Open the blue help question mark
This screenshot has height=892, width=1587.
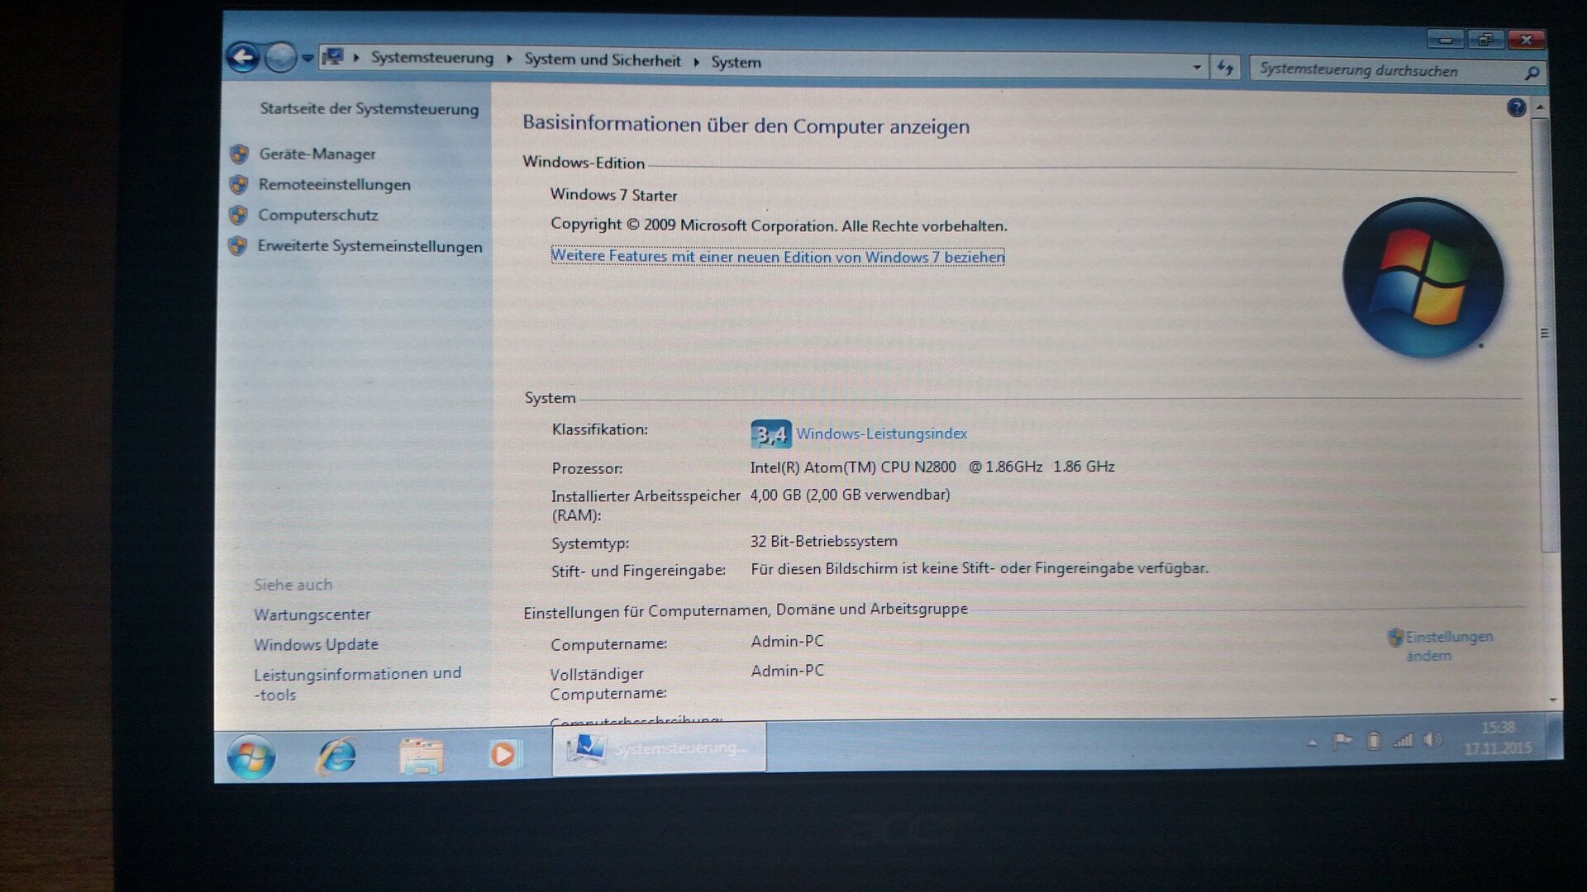(x=1516, y=107)
